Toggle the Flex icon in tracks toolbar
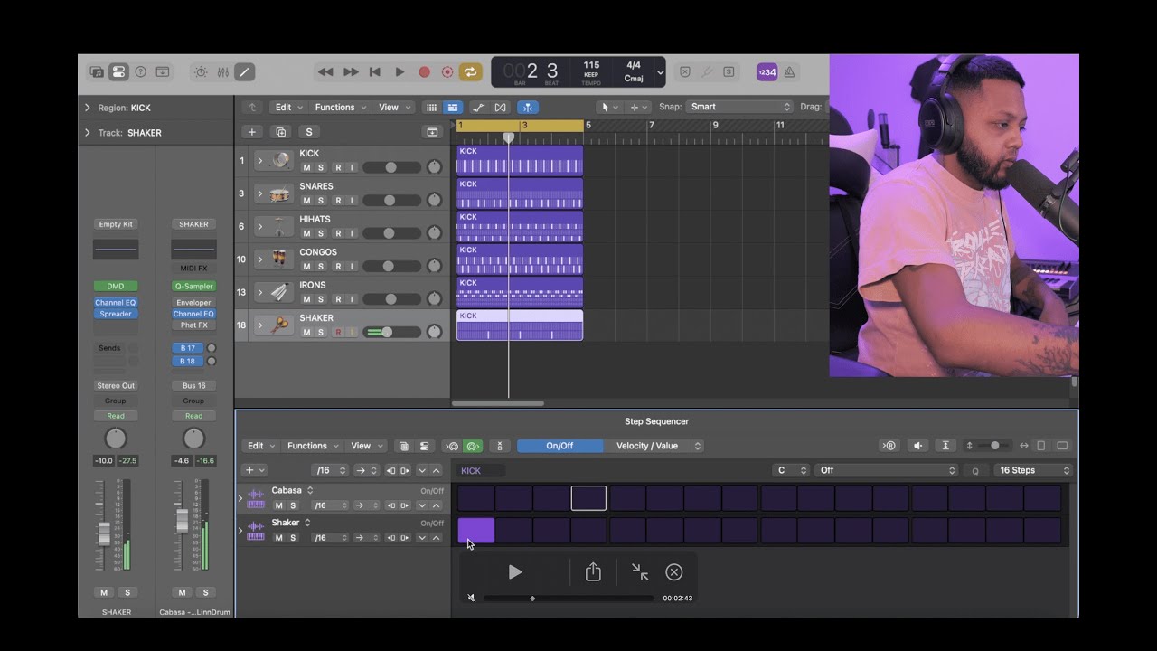Screen dimensions: 1157x651 click(501, 108)
